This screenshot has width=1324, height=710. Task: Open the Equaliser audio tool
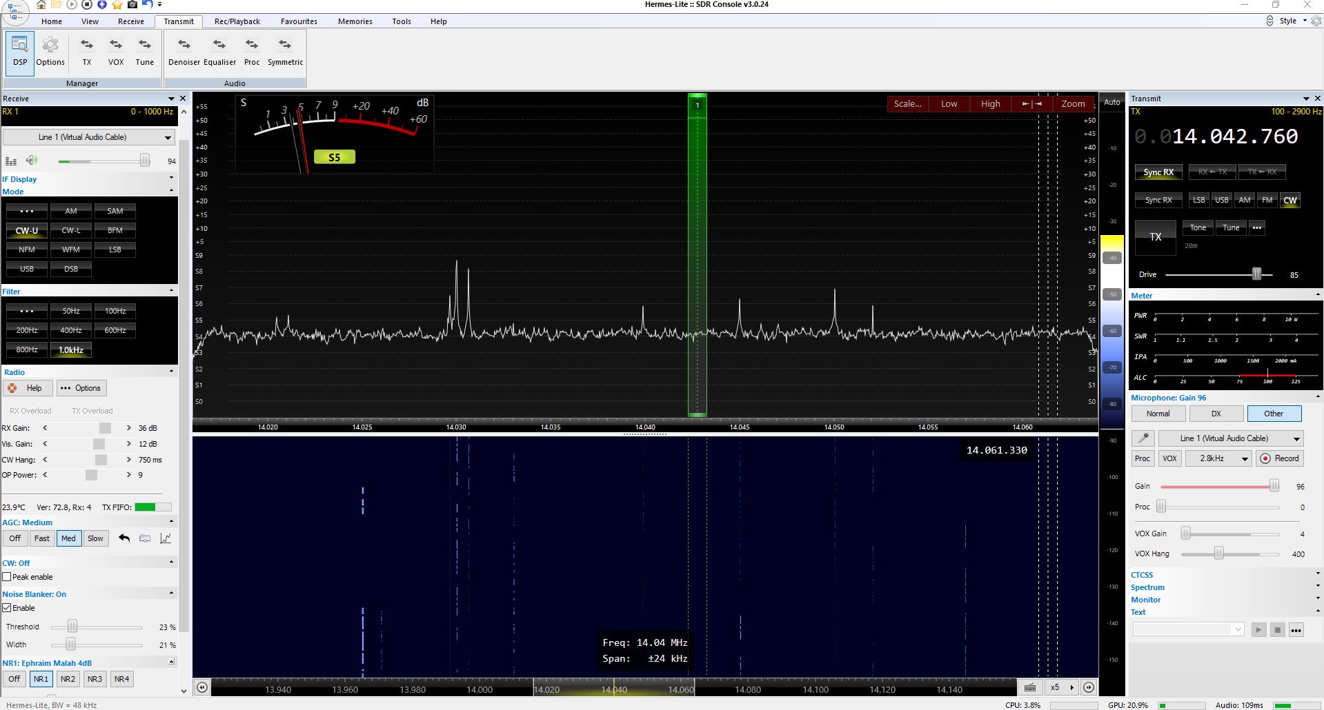tap(219, 52)
